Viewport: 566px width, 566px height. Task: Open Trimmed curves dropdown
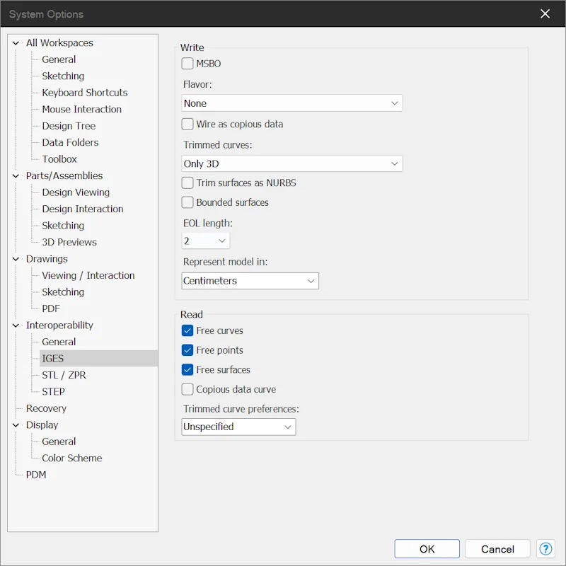coord(291,164)
